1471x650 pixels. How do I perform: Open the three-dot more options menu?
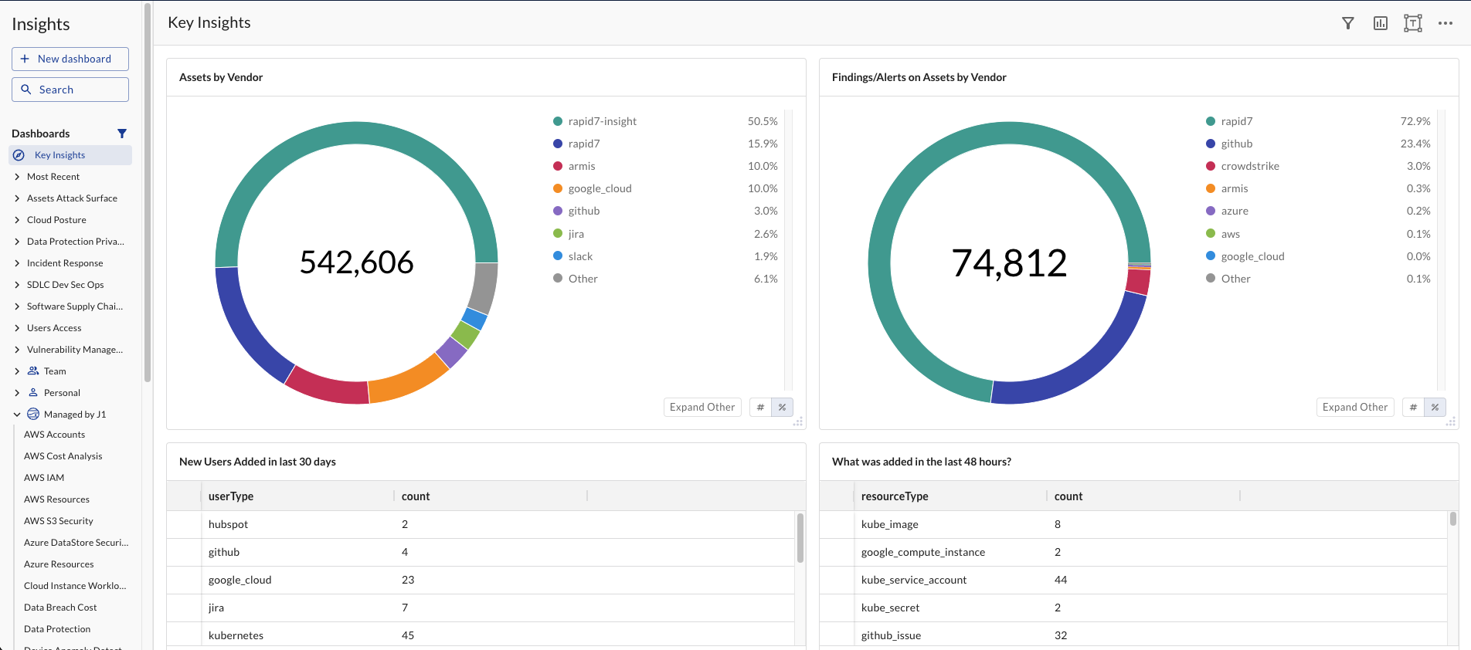click(x=1446, y=23)
